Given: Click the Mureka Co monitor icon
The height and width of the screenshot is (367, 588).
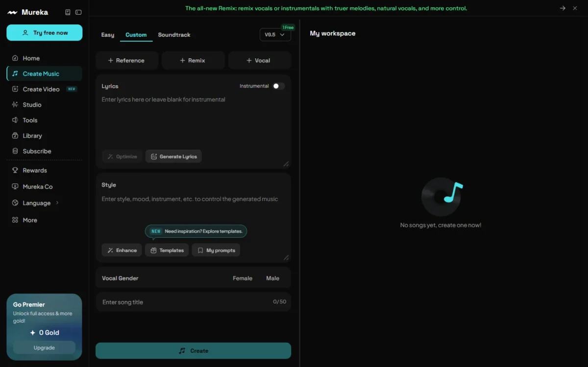Looking at the screenshot, I should click(x=15, y=186).
